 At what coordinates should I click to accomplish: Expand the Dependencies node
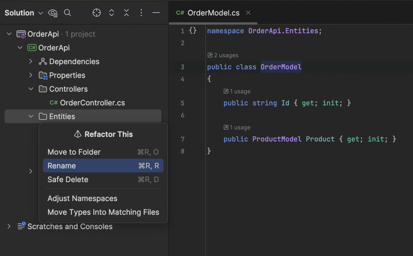pos(31,61)
